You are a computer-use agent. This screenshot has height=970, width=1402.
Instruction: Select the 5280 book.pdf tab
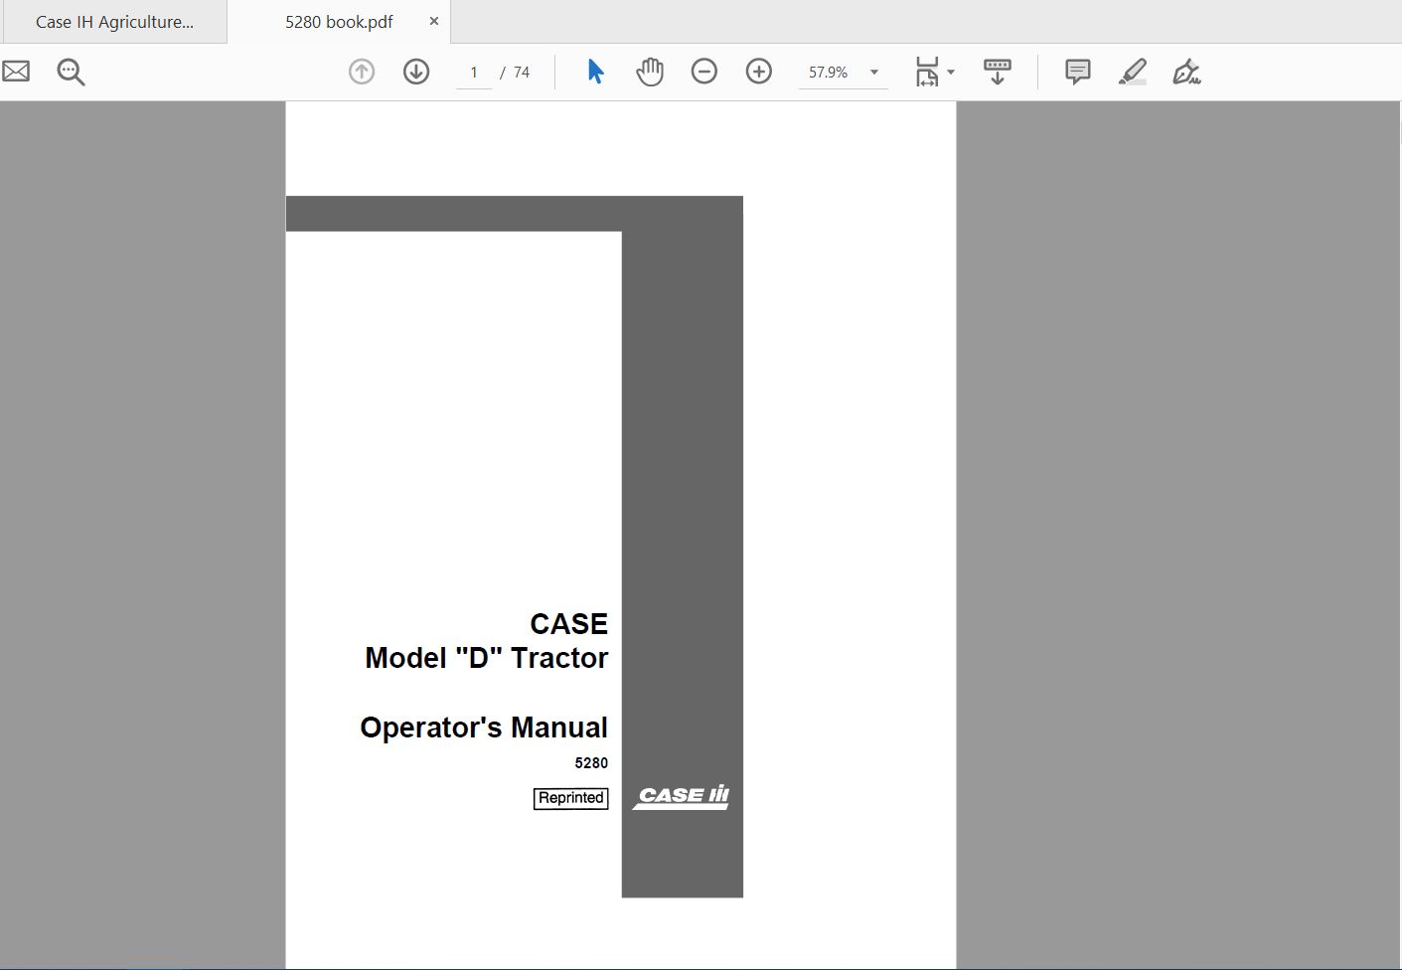tap(339, 22)
